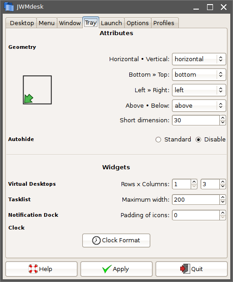233x282 pixels.
Task: Open the Horizontal • Vertical dropdown
Action: [x=199, y=59]
